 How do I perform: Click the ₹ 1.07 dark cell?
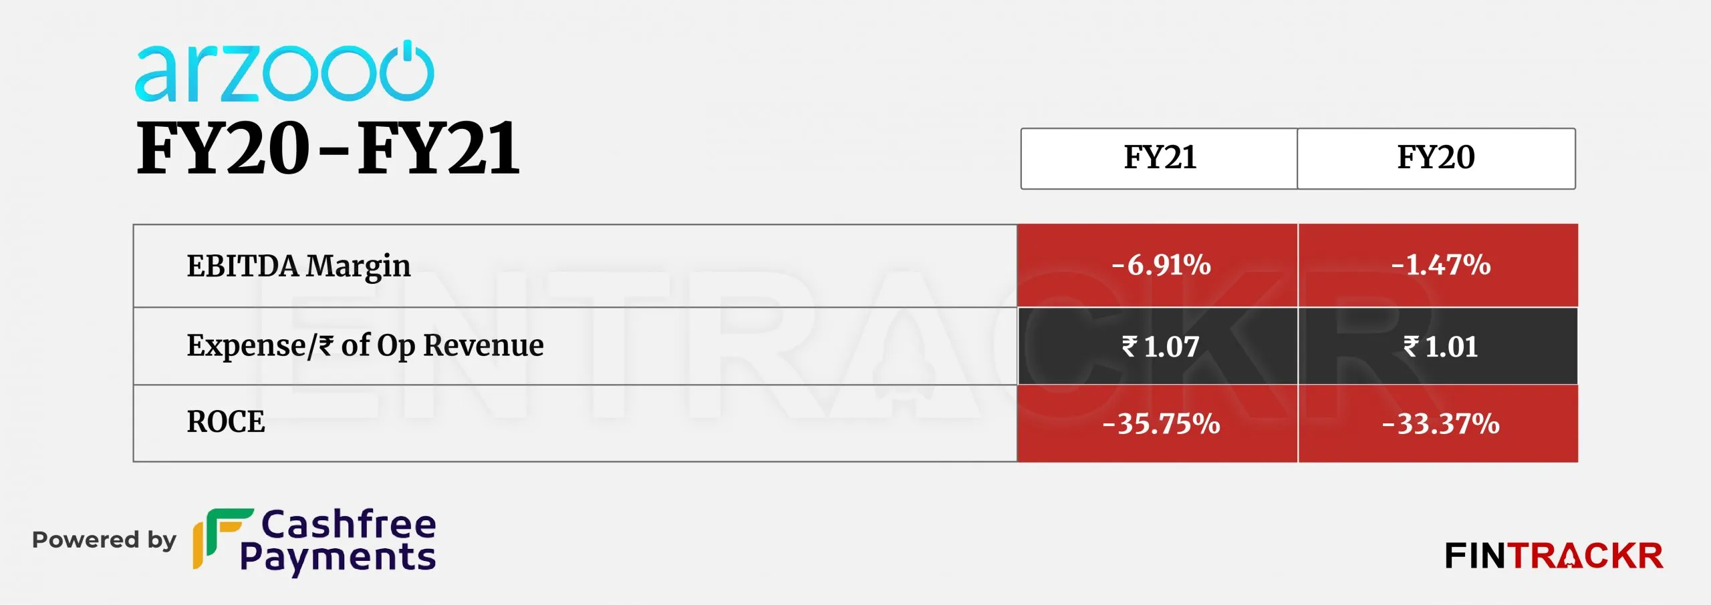click(1158, 346)
